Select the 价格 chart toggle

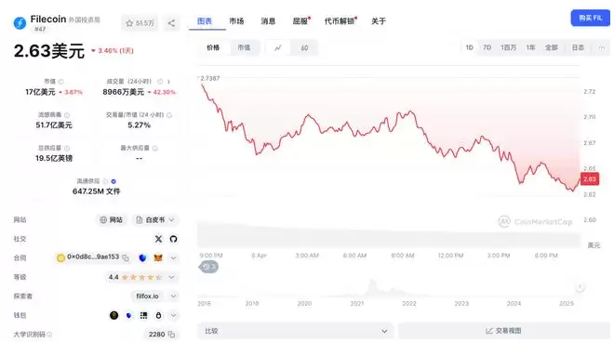click(213, 47)
